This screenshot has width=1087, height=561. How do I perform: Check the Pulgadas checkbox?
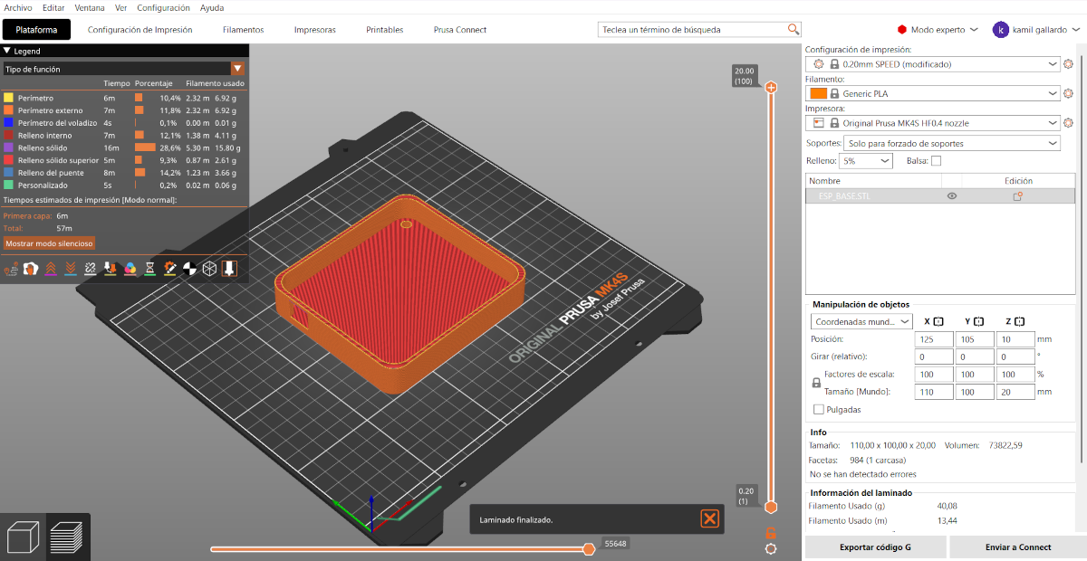tap(819, 409)
